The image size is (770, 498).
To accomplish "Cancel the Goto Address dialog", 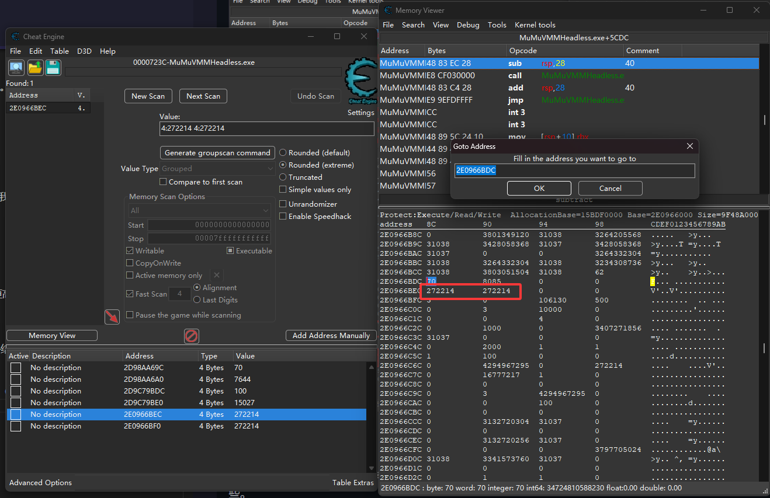I will tap(611, 189).
